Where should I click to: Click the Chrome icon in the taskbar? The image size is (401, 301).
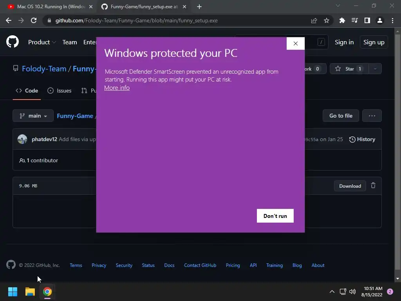click(47, 292)
